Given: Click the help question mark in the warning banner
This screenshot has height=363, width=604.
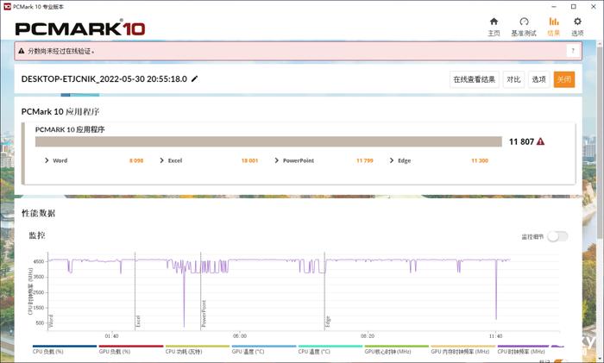Looking at the screenshot, I should (573, 51).
